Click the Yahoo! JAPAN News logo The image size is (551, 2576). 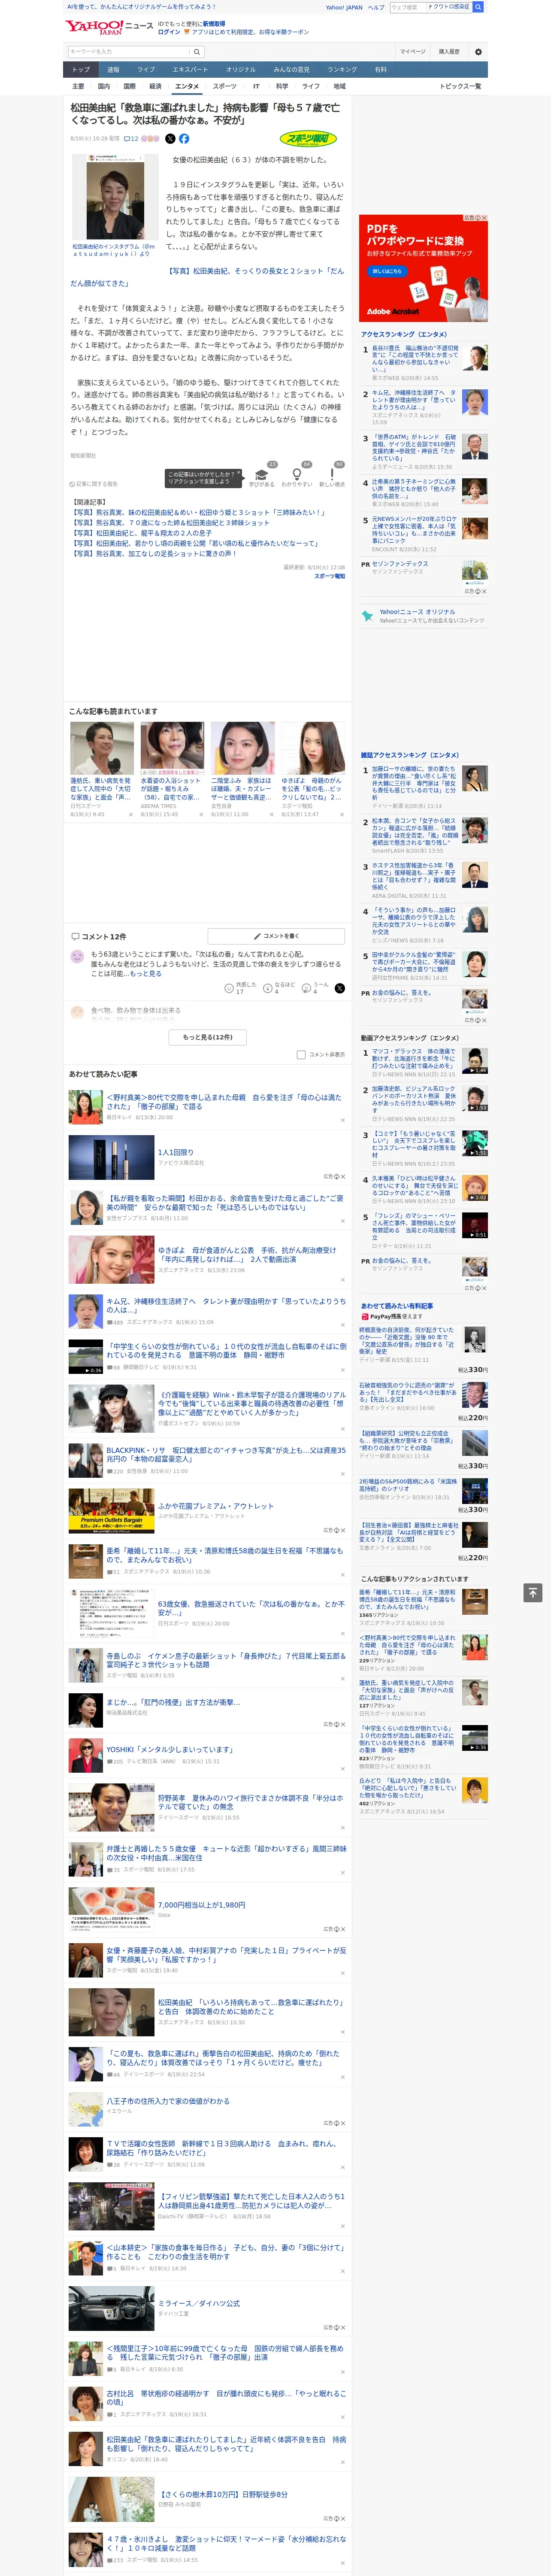pos(109,27)
